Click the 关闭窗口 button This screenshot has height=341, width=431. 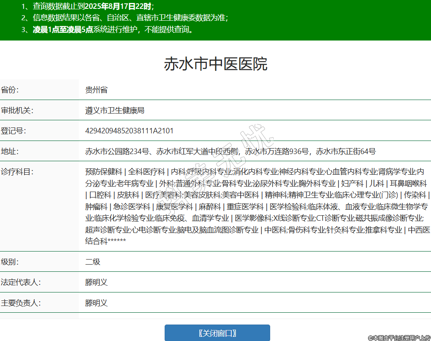pos(217,333)
